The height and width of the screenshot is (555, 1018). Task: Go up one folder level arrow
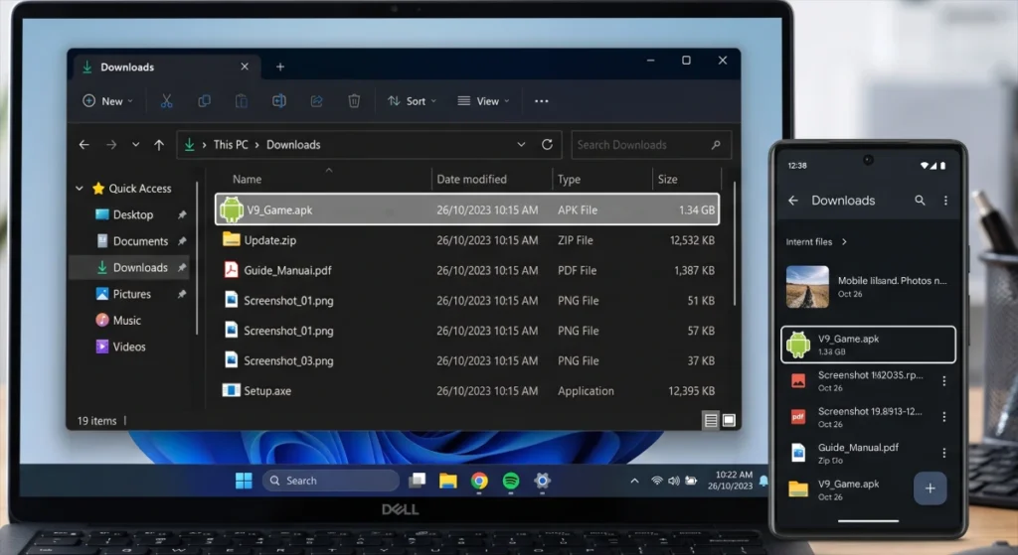[159, 145]
